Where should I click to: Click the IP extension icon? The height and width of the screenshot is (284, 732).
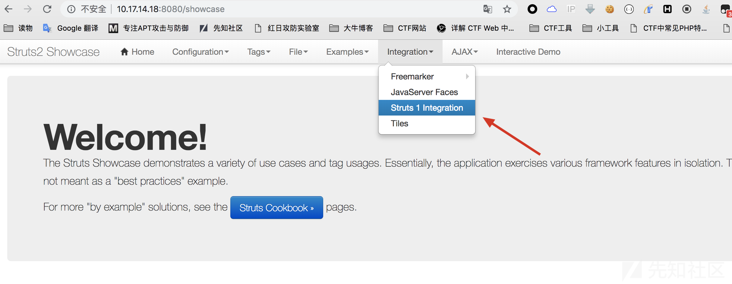coord(571,9)
